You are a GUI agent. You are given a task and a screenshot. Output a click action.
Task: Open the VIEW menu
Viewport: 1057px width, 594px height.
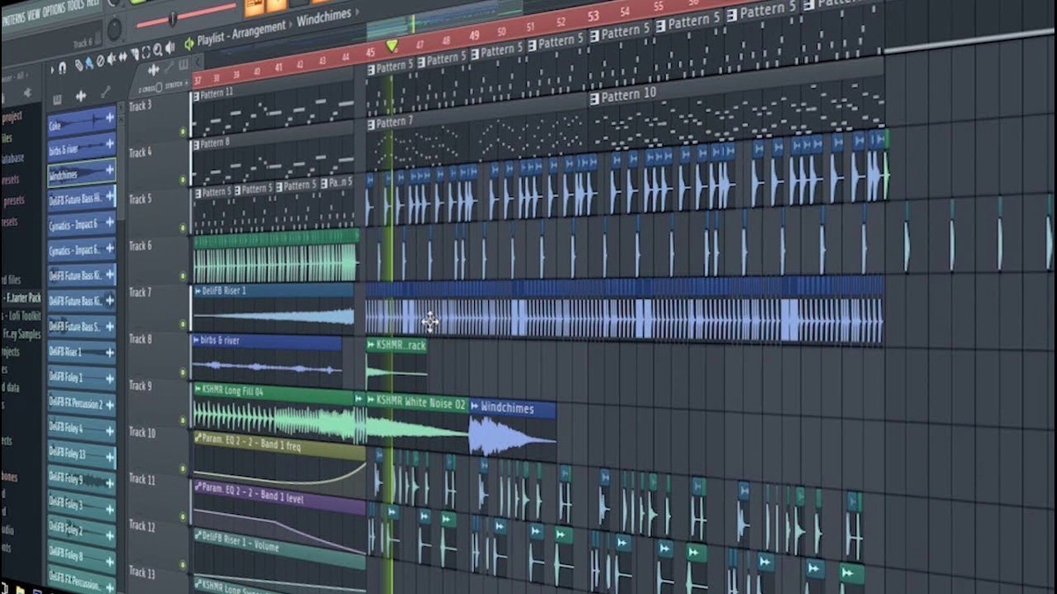click(33, 13)
